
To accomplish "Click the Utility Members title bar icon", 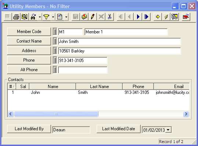I will (x=6, y=6).
